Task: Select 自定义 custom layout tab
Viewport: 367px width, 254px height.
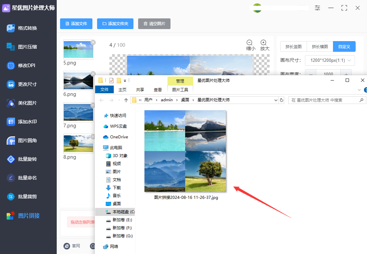Action: pos(344,46)
